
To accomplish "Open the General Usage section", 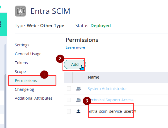I will [28, 54].
